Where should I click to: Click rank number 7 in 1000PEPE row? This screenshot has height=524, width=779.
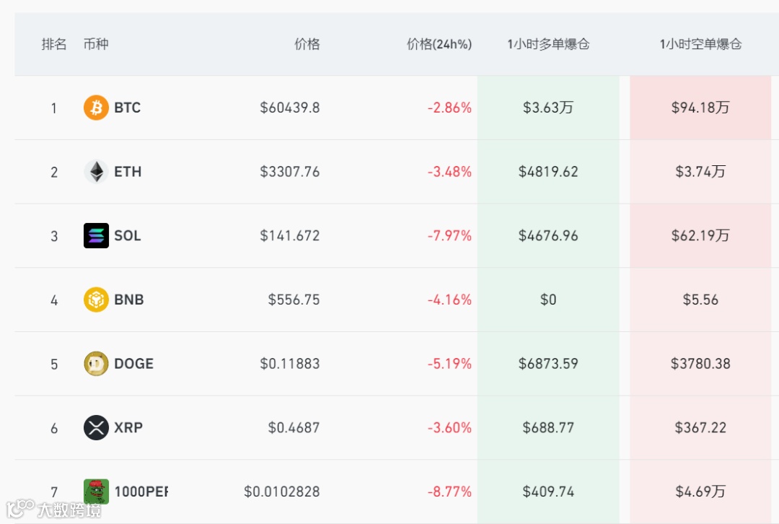(54, 492)
